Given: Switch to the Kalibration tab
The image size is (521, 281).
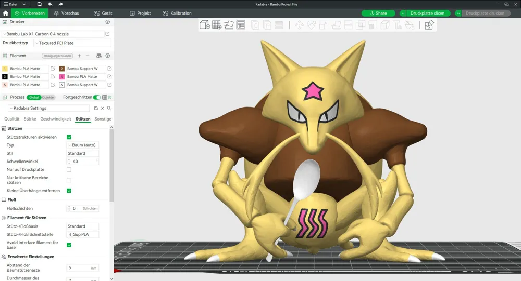Looking at the screenshot, I should tap(177, 14).
